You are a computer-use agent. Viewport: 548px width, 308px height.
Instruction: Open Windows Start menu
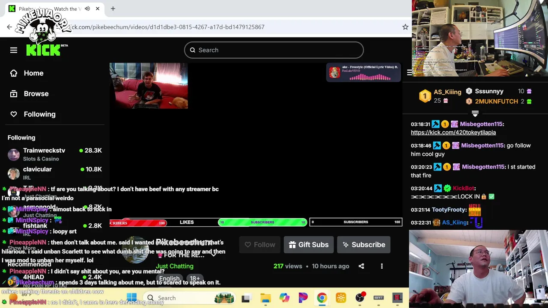[131, 298]
